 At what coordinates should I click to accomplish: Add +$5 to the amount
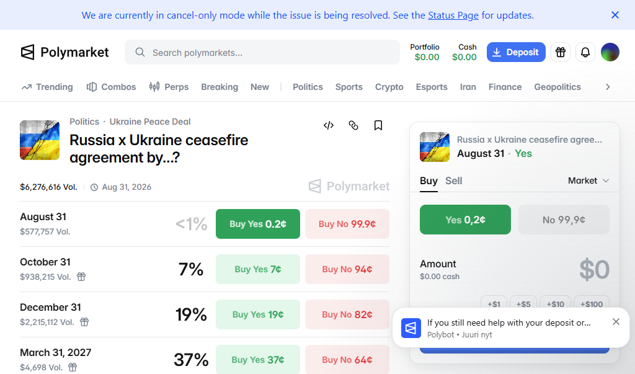(523, 303)
